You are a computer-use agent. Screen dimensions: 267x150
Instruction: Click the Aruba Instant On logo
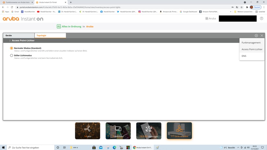pyautogui.click(x=23, y=19)
